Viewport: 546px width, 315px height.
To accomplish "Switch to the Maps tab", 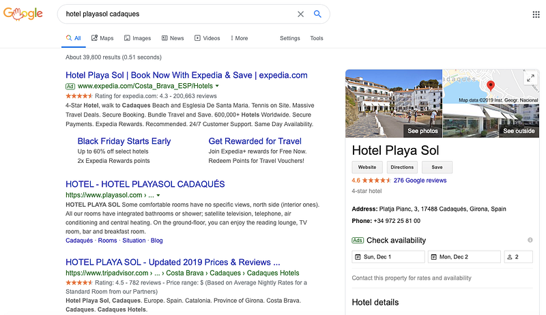I will 102,38.
